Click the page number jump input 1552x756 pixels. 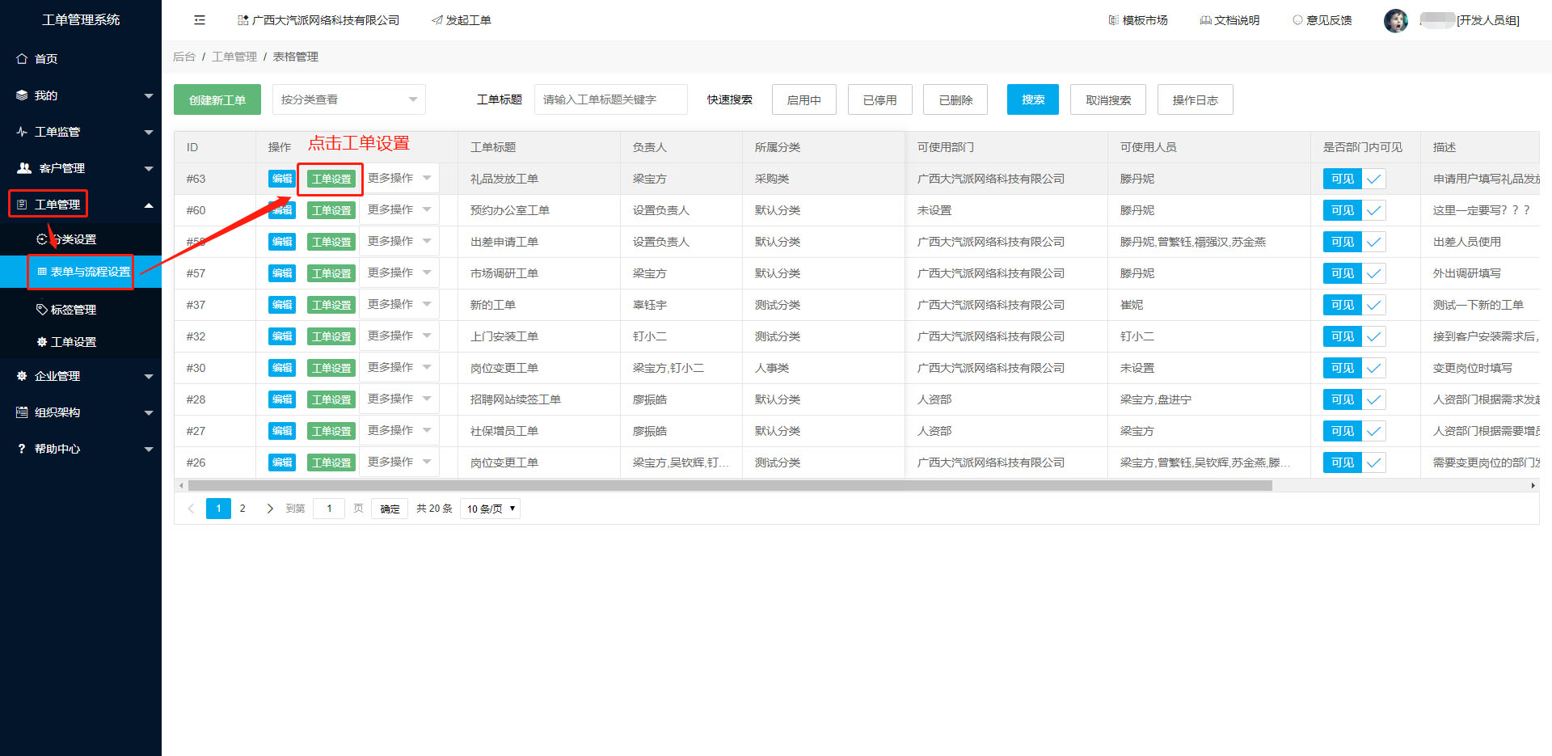point(329,509)
